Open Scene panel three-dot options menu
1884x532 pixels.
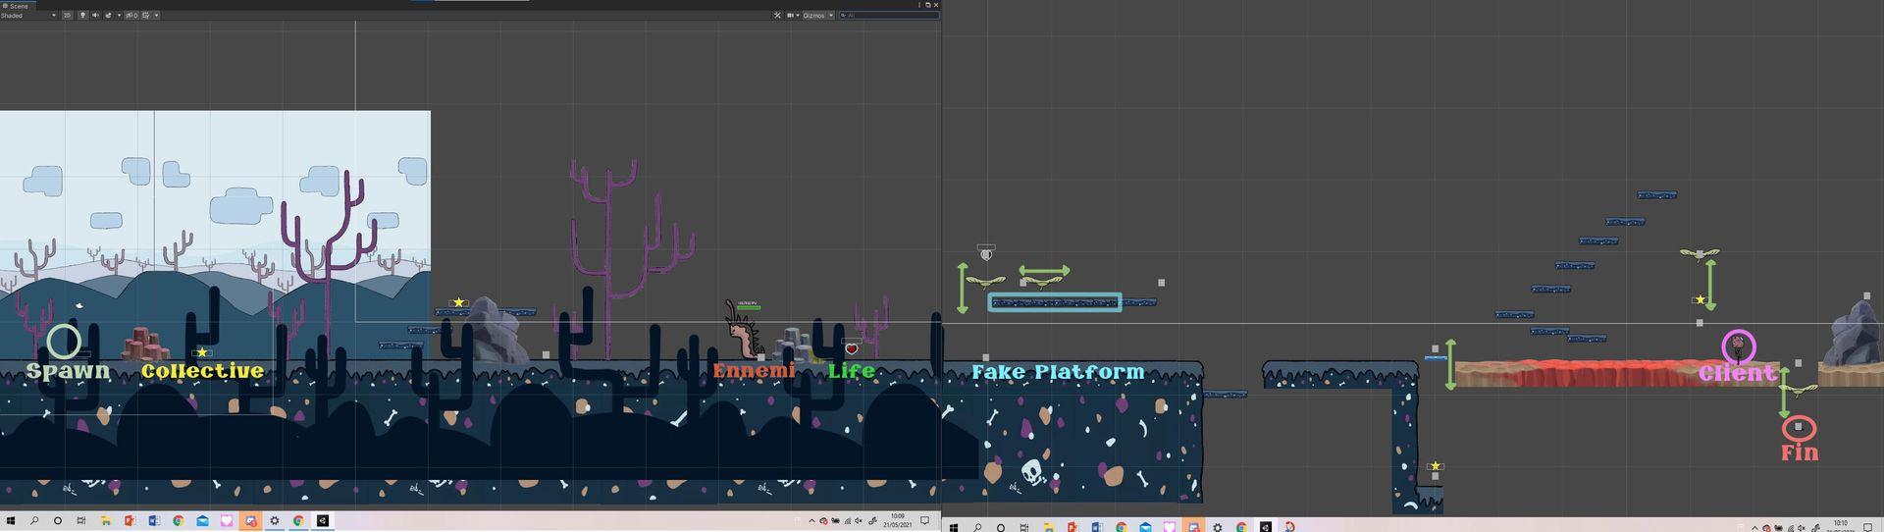919,5
